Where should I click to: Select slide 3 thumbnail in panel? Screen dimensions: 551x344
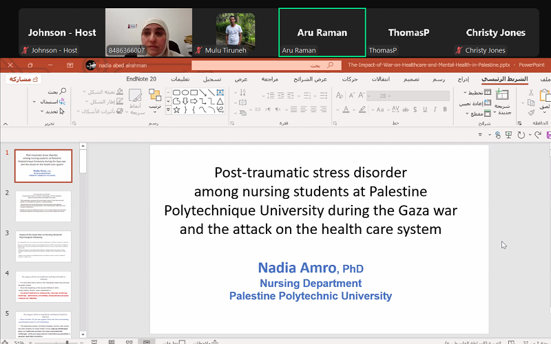[43, 246]
